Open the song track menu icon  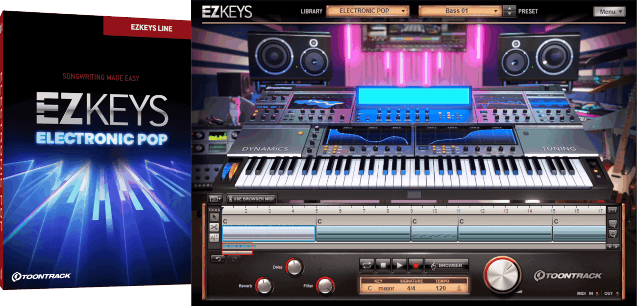pos(215,199)
